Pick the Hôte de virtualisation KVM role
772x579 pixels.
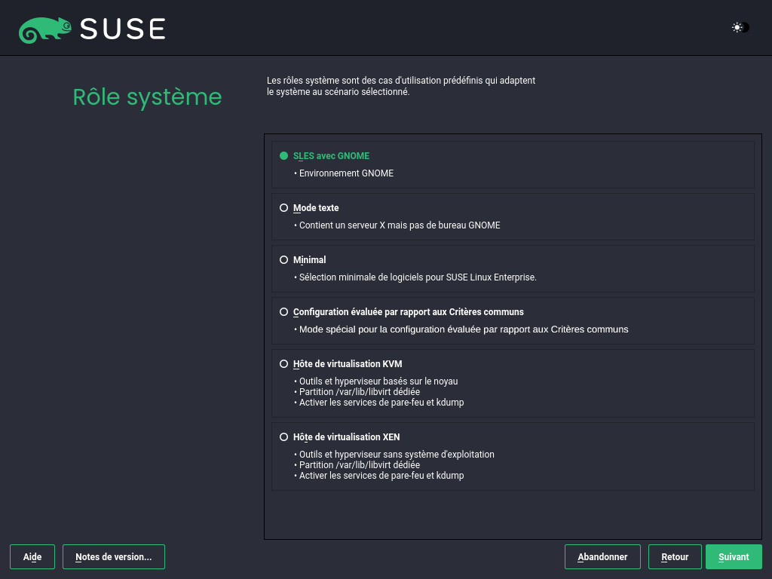coord(283,364)
